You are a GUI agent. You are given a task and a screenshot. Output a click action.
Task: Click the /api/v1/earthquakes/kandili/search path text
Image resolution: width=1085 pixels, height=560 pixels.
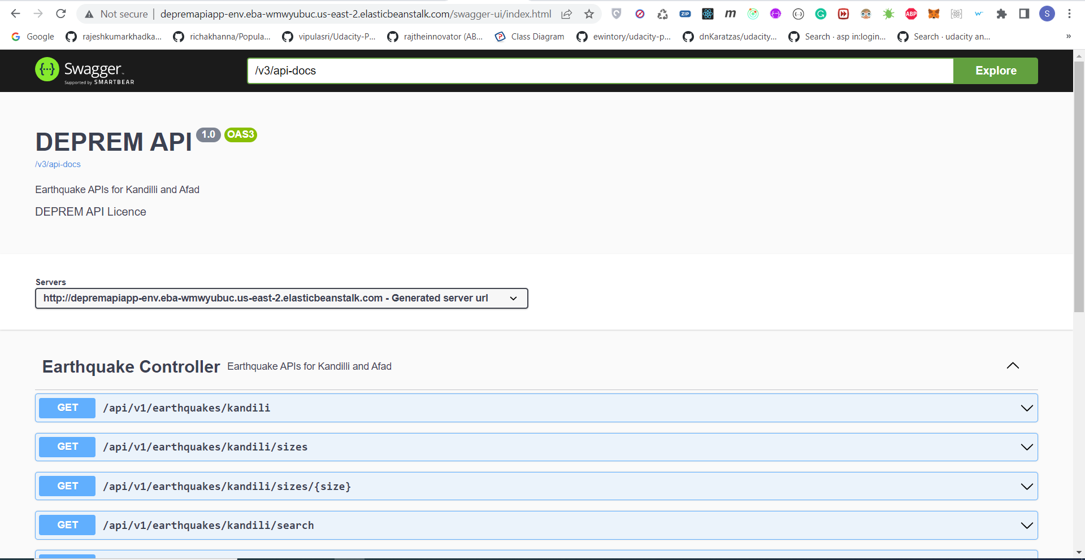pyautogui.click(x=209, y=526)
